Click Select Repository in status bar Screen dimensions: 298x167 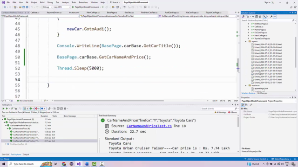281,159
